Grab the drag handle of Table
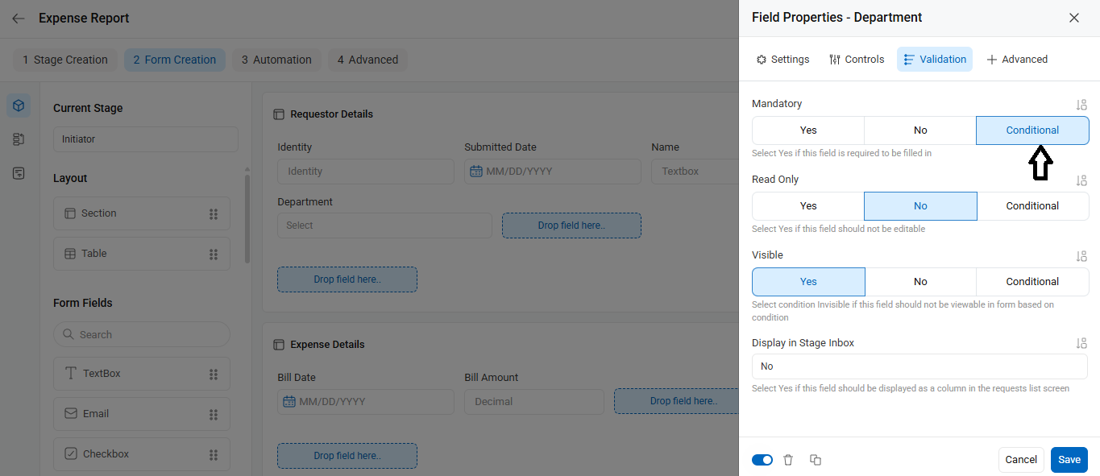Image resolution: width=1100 pixels, height=476 pixels. coord(214,254)
